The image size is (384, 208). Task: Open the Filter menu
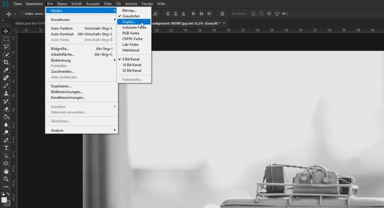tap(108, 4)
